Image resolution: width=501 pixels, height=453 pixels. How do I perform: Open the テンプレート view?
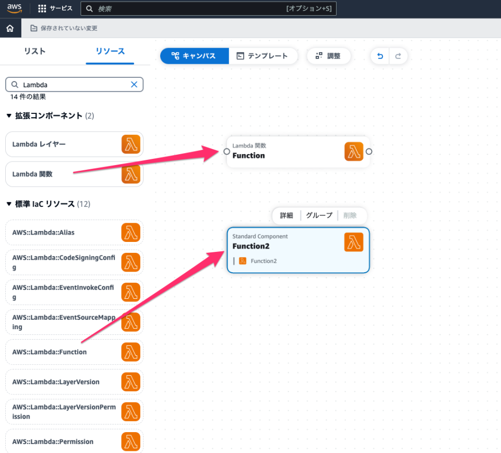tap(264, 56)
